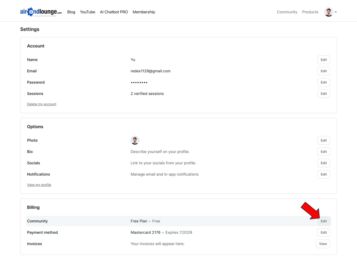Edit the Password row

324,82
